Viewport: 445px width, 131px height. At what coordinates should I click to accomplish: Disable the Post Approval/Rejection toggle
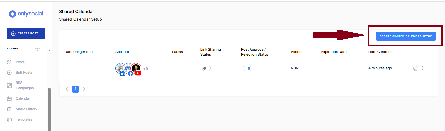click(x=247, y=68)
